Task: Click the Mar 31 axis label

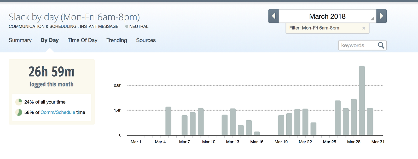Action: [378, 142]
